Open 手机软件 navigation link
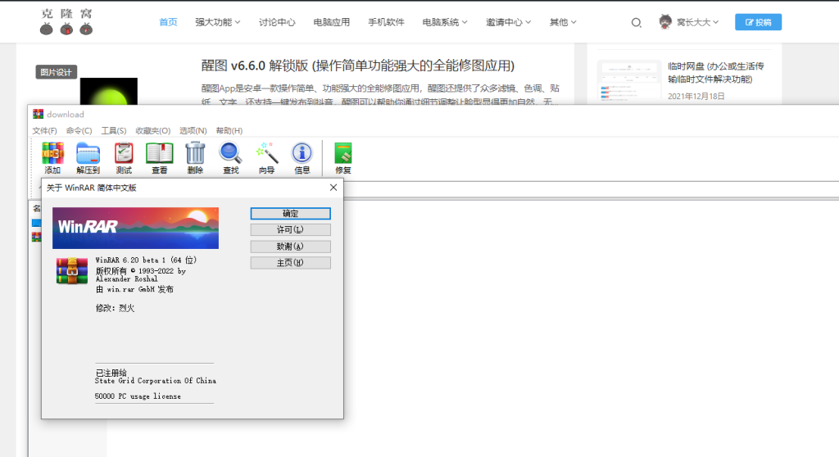839x457 pixels. pyautogui.click(x=386, y=22)
